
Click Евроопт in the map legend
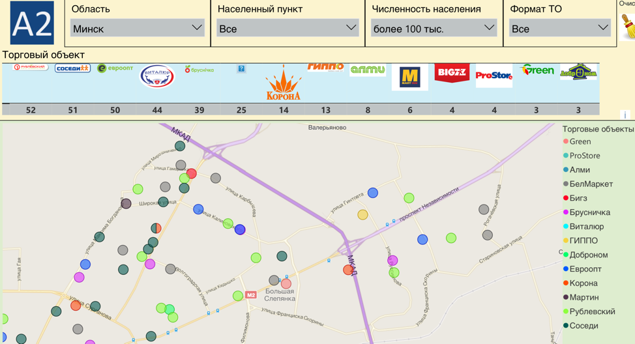click(585, 269)
